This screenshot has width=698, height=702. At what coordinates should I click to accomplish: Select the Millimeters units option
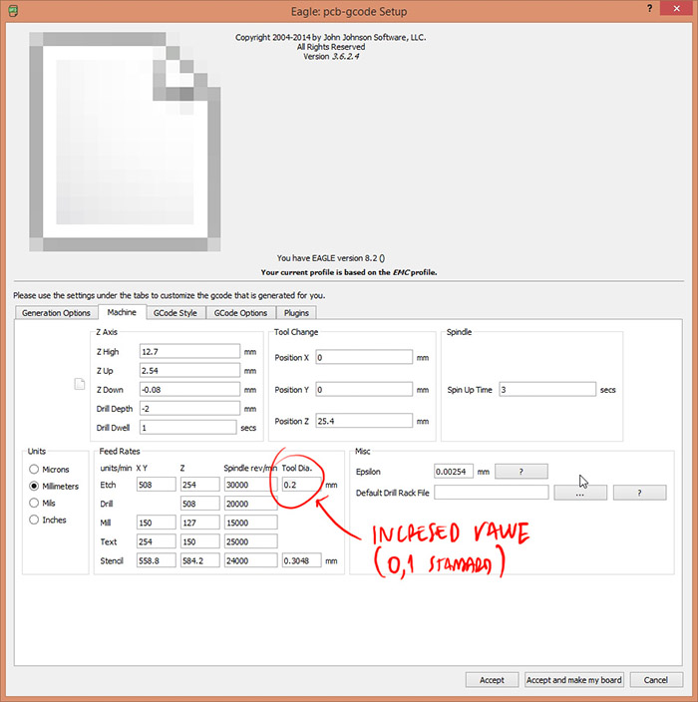click(x=34, y=486)
